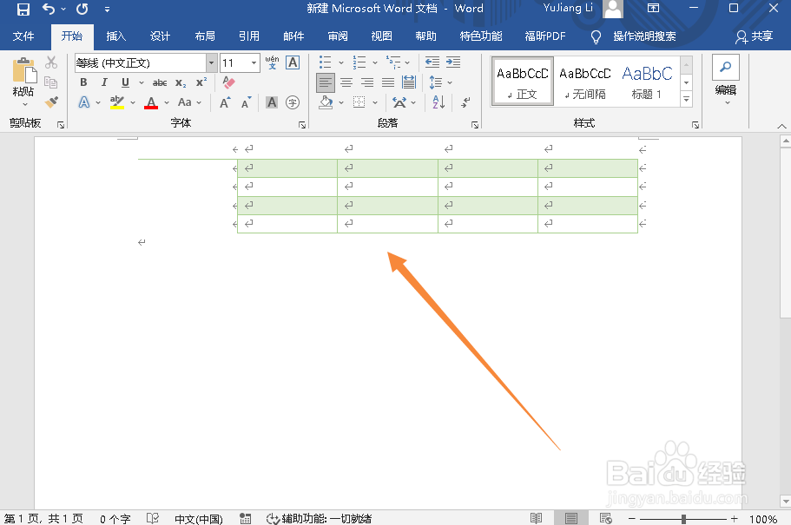The width and height of the screenshot is (791, 525).
Task: Select the 标题 1 style
Action: (x=647, y=82)
